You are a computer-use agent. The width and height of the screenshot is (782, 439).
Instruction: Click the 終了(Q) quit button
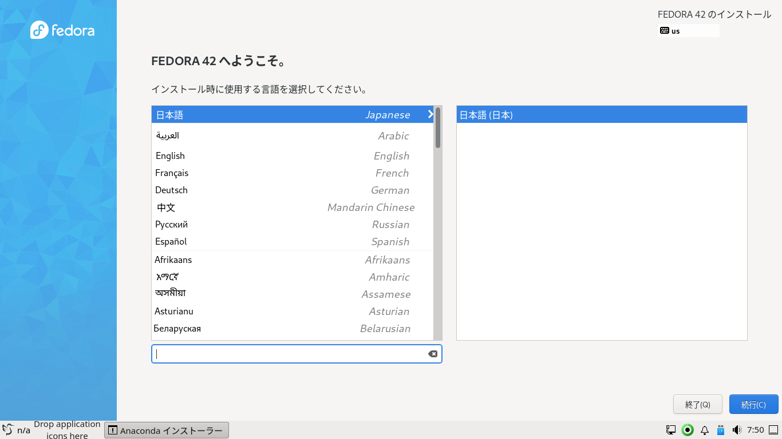coord(698,404)
